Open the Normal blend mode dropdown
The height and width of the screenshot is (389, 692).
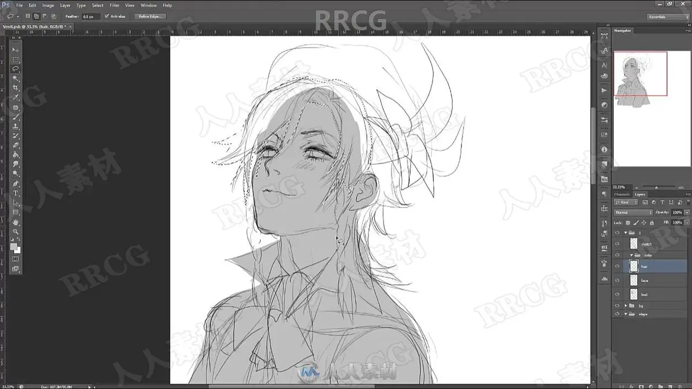633,213
